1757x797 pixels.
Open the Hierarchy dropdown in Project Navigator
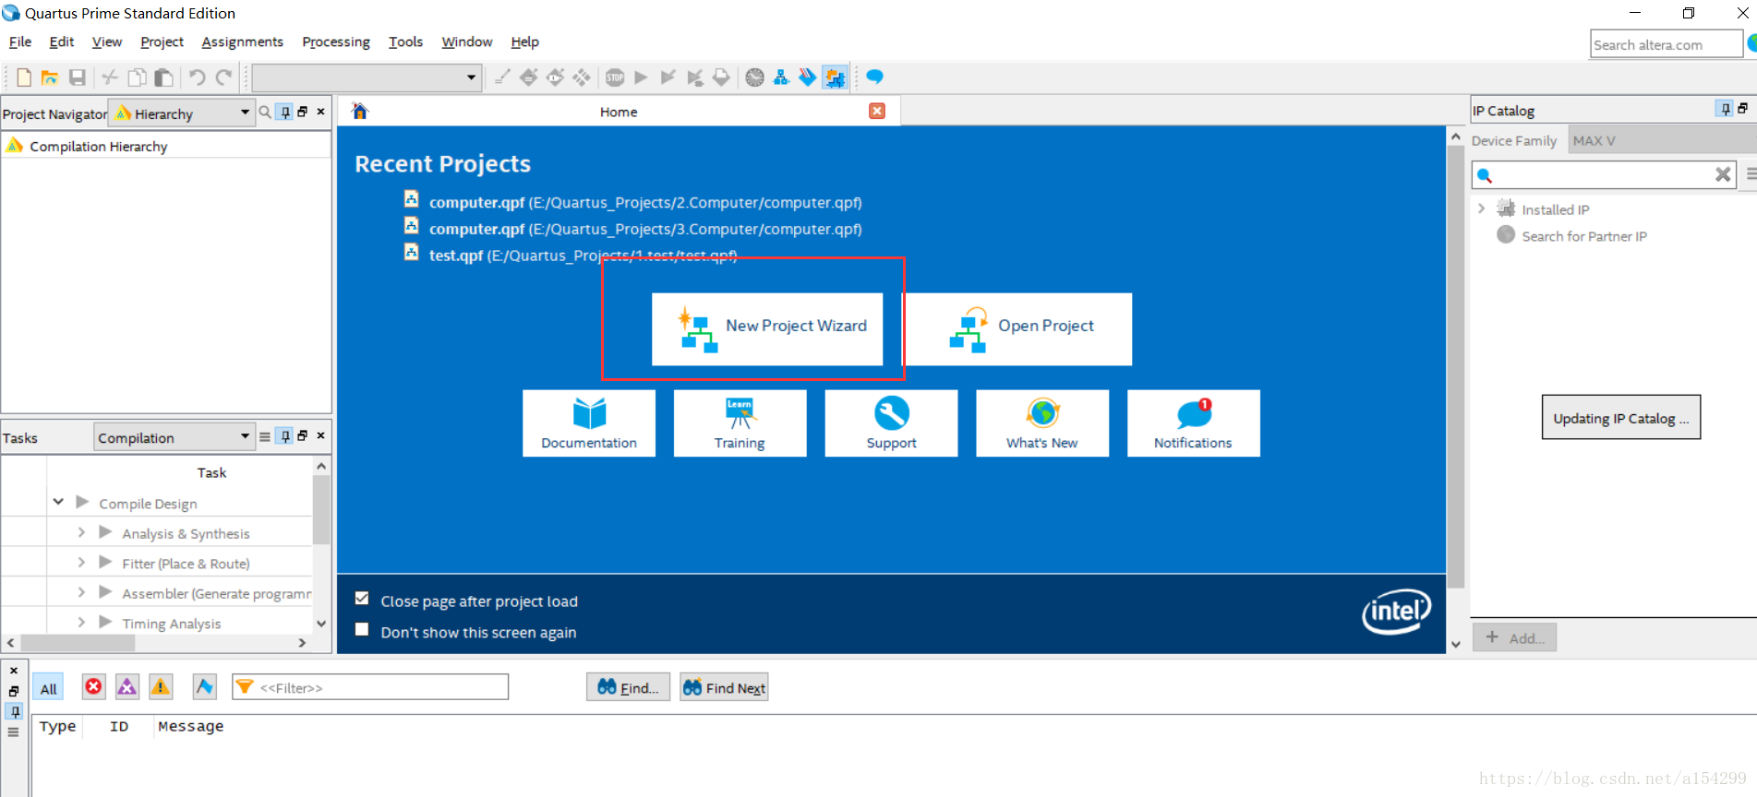pyautogui.click(x=181, y=113)
